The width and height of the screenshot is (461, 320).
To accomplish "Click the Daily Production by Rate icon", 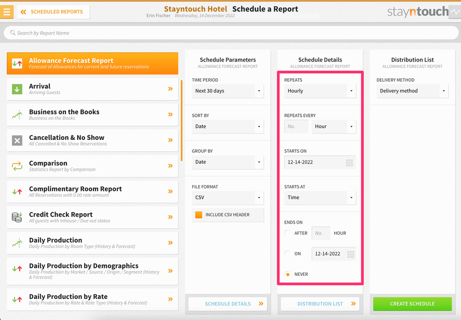I will pyautogui.click(x=17, y=299).
